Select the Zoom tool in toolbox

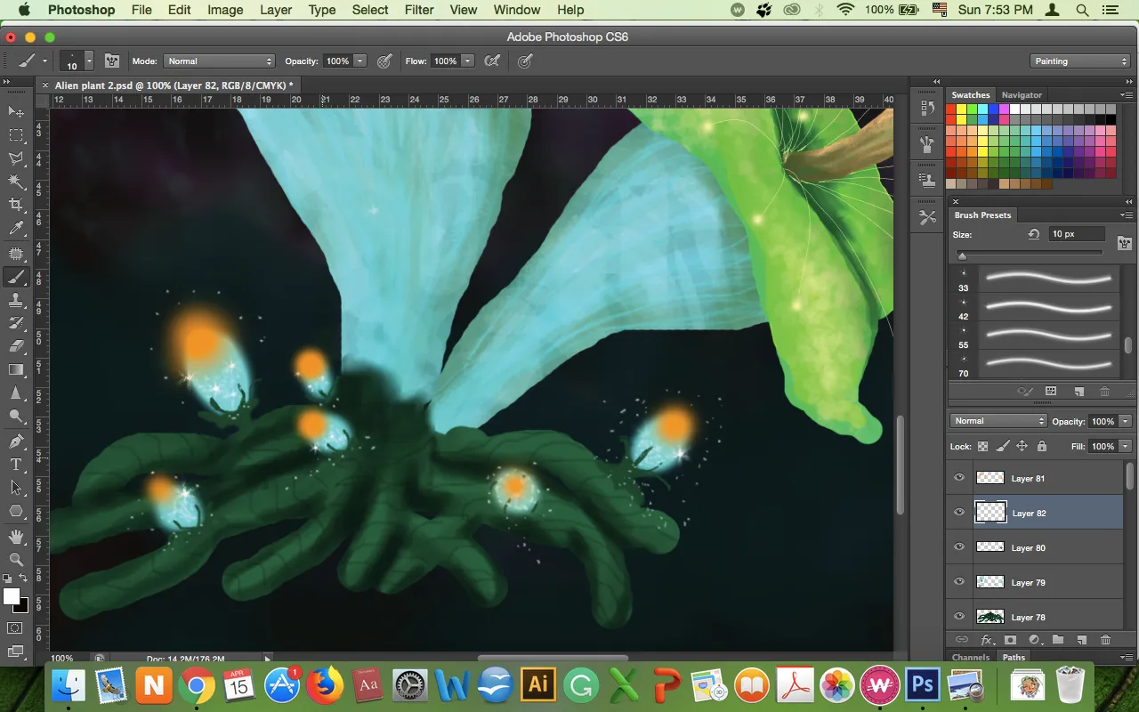(x=16, y=560)
